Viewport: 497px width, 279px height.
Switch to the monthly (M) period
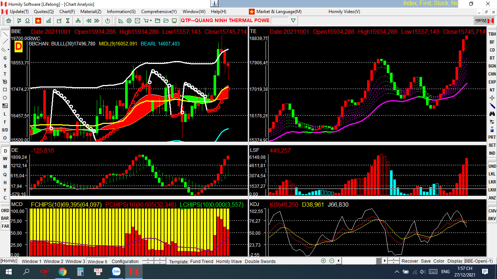5,167
